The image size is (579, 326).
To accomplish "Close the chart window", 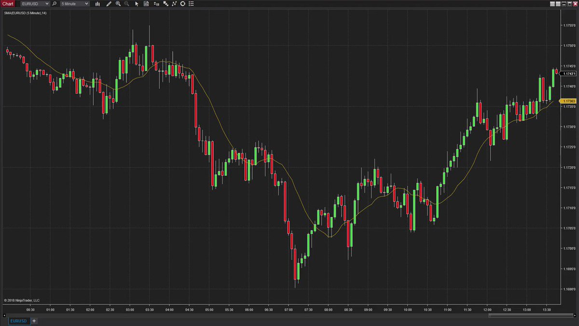I will 575,4.
